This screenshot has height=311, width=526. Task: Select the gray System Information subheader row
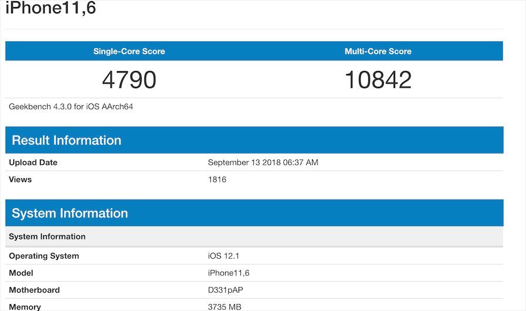[x=254, y=236]
